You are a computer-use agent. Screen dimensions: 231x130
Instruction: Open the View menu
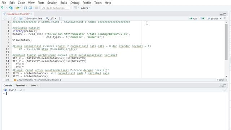31,3
